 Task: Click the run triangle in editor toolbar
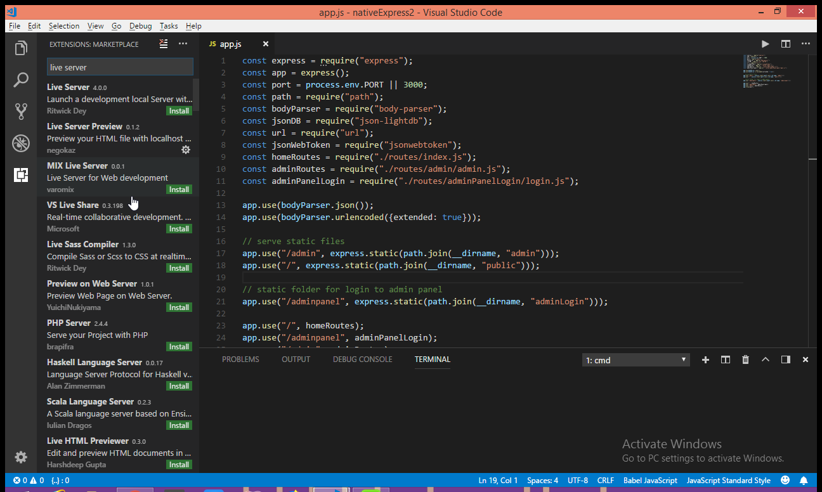pyautogui.click(x=766, y=44)
